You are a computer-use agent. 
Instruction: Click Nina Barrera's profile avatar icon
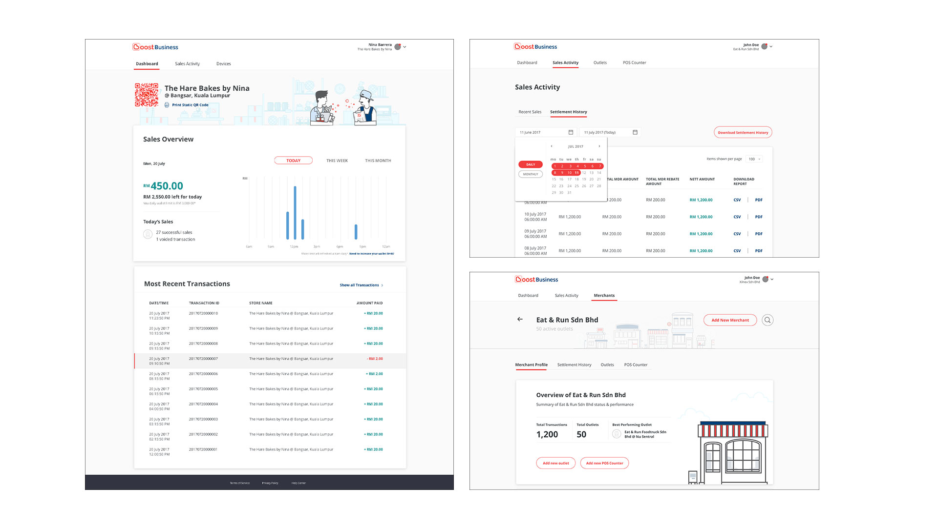click(x=398, y=47)
